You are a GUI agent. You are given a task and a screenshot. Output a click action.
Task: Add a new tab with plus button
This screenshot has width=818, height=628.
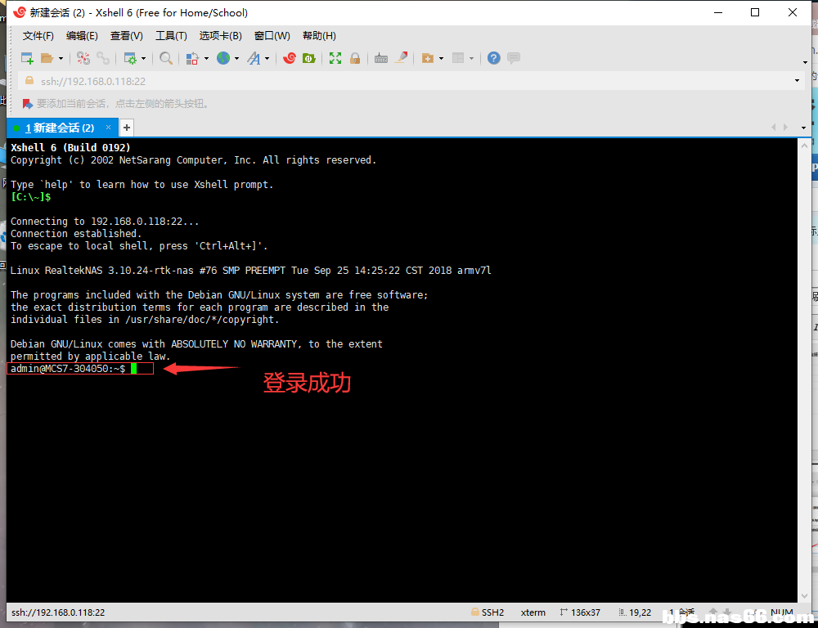click(x=127, y=128)
